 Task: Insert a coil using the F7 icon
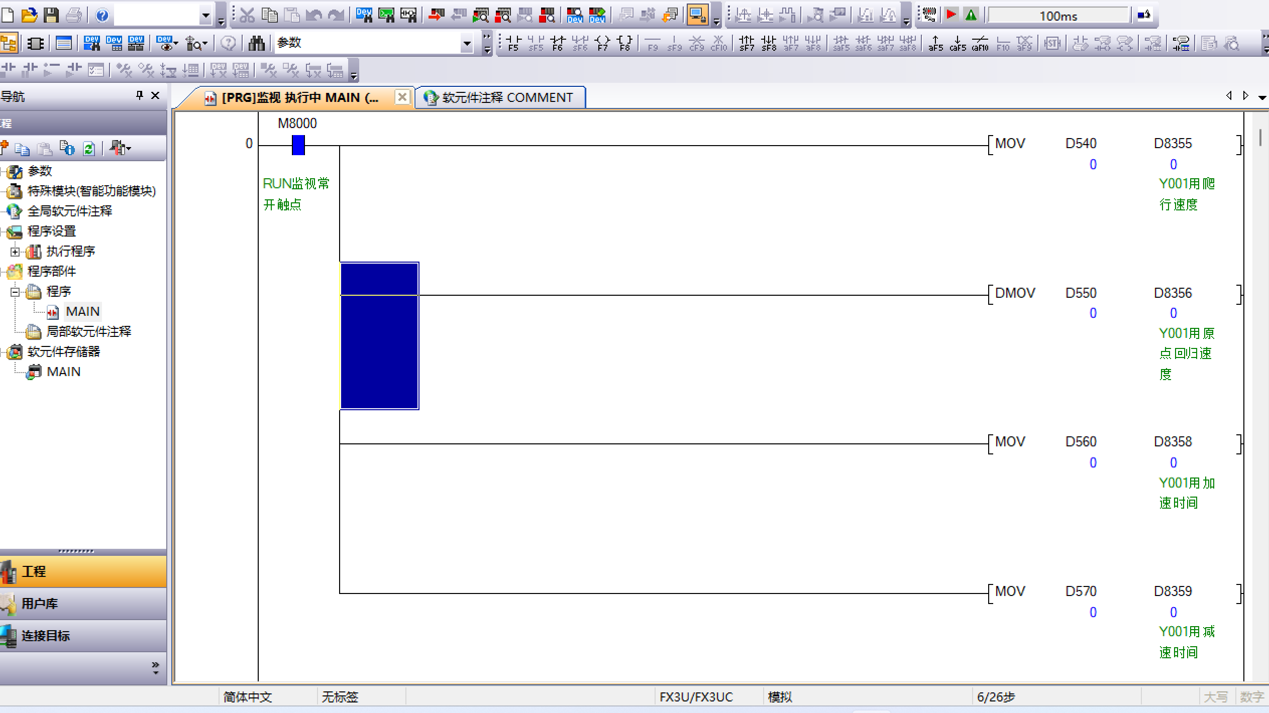pos(602,43)
